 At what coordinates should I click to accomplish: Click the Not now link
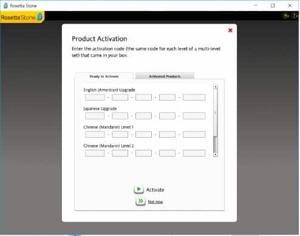coord(155,202)
